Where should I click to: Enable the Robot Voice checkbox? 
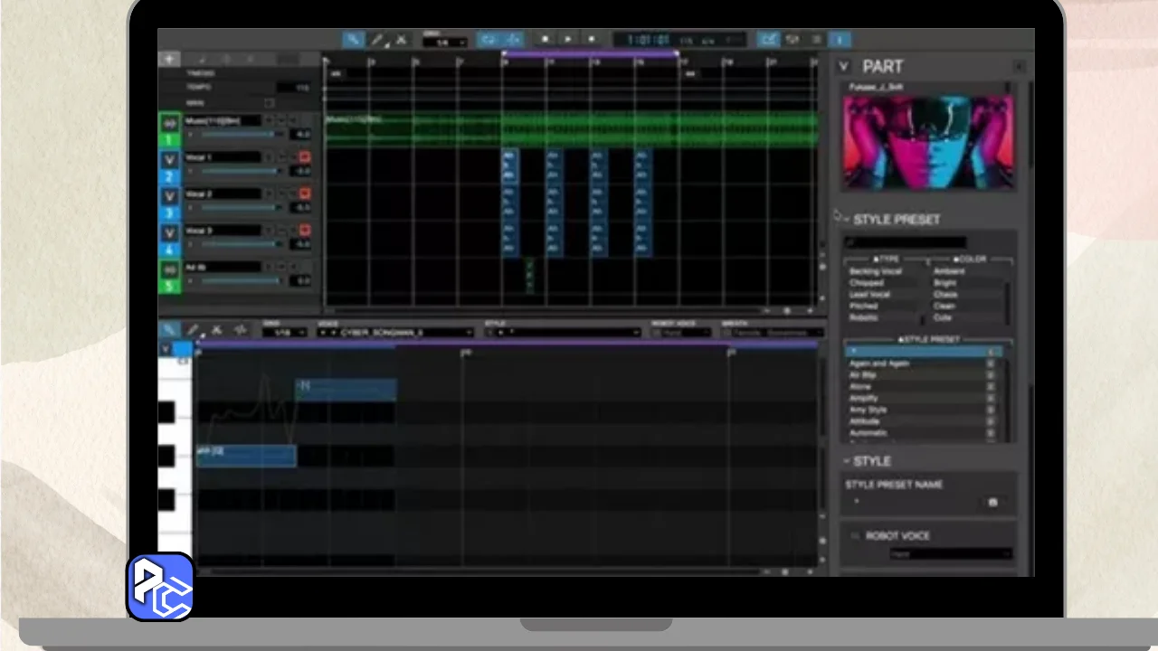click(855, 536)
